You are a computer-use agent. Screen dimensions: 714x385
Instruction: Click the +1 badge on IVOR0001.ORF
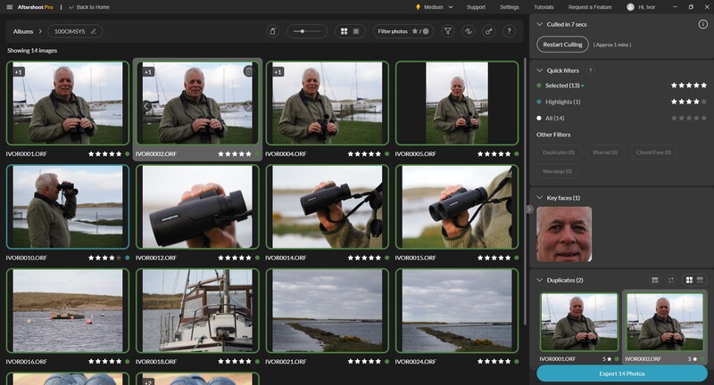click(x=18, y=72)
